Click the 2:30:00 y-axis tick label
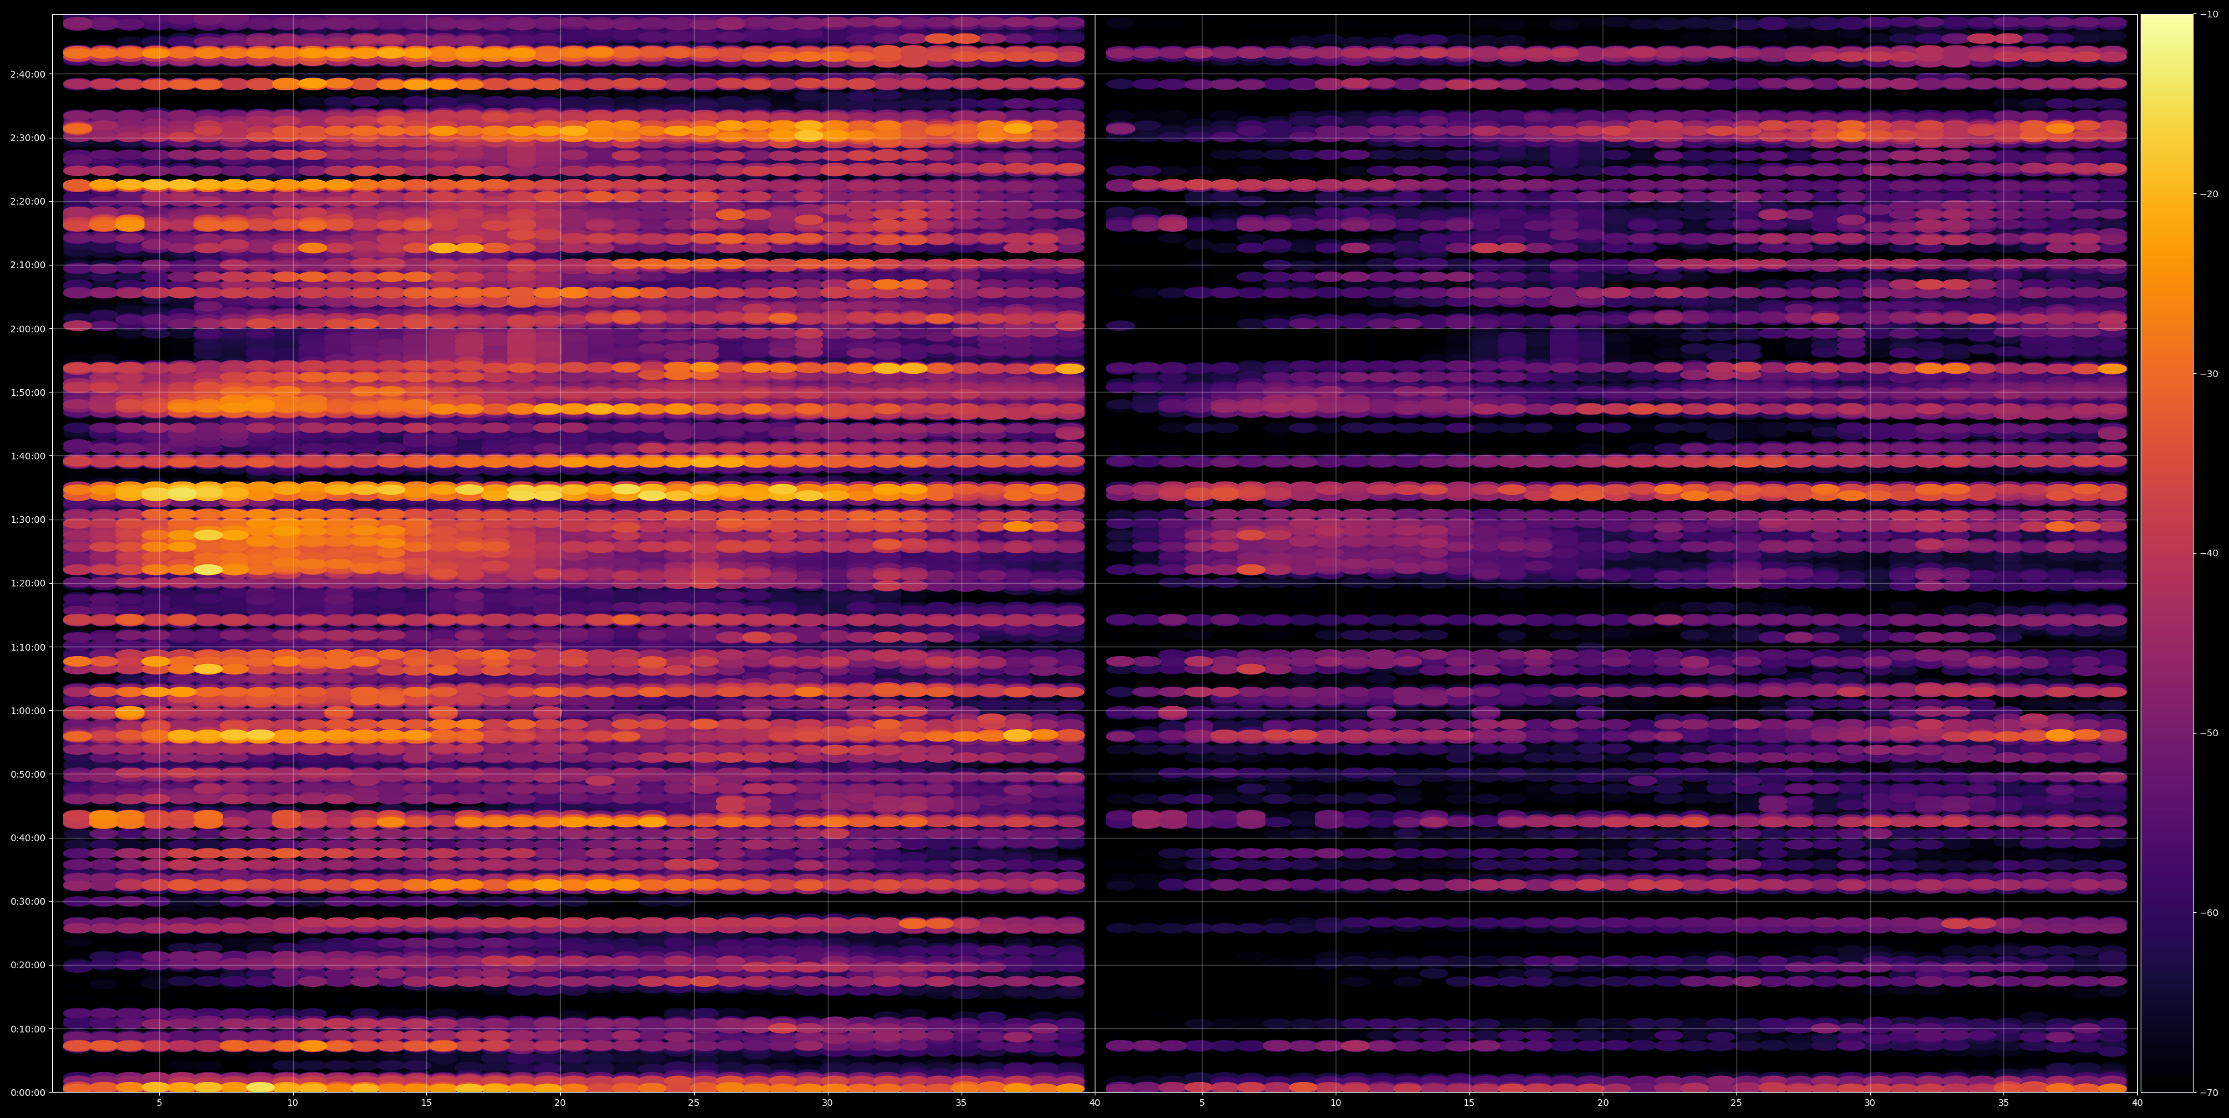Image resolution: width=2229 pixels, height=1118 pixels. tap(27, 138)
